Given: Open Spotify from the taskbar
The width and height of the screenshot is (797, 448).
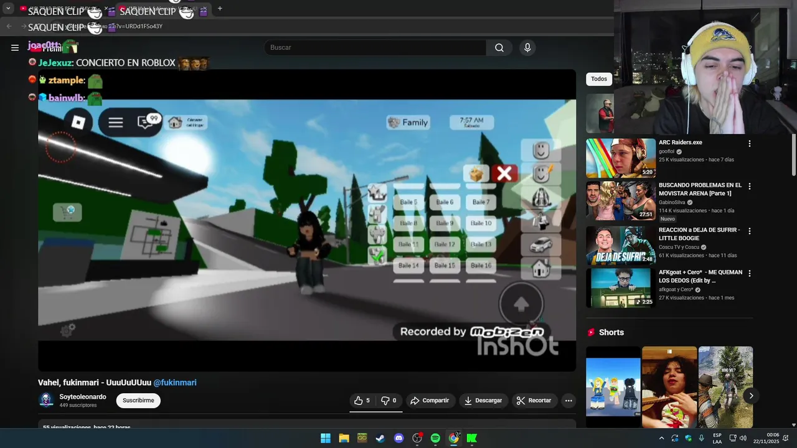Looking at the screenshot, I should [435, 438].
